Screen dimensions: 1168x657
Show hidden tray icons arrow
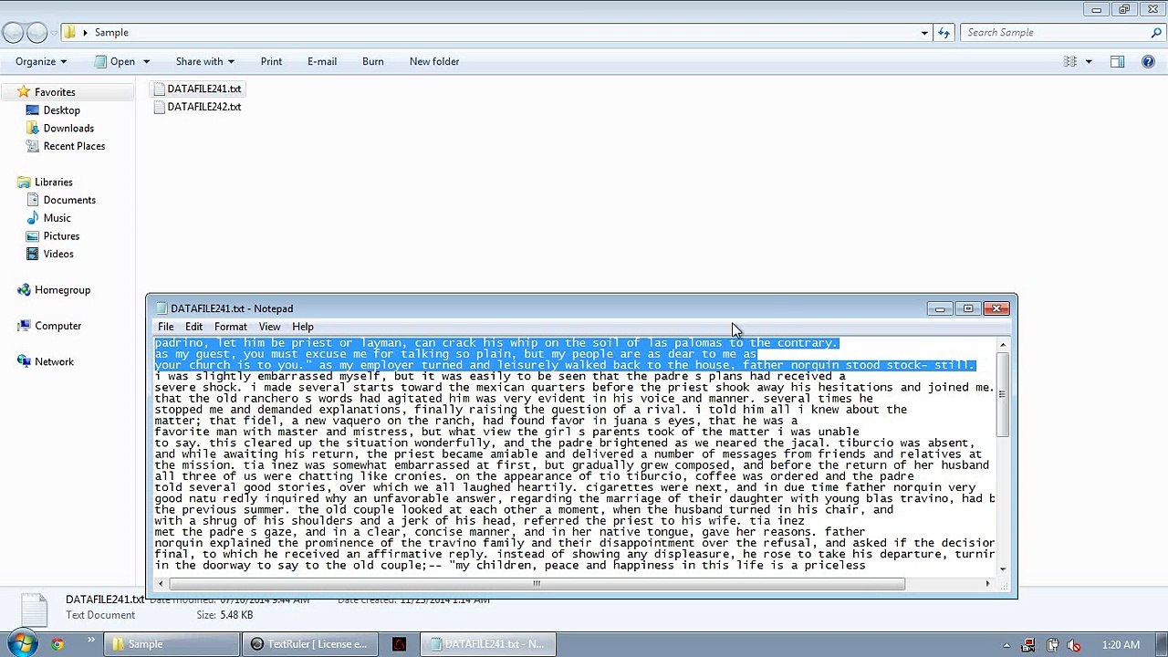point(1006,645)
